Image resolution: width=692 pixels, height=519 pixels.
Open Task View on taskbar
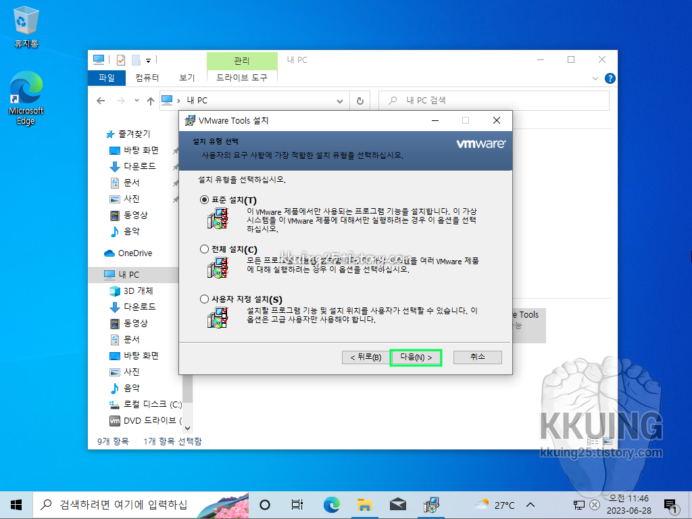(x=297, y=505)
